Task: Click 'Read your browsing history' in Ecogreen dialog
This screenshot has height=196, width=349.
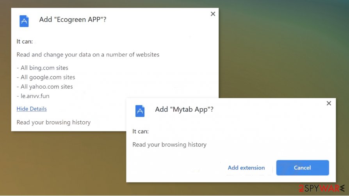Action: [53, 122]
